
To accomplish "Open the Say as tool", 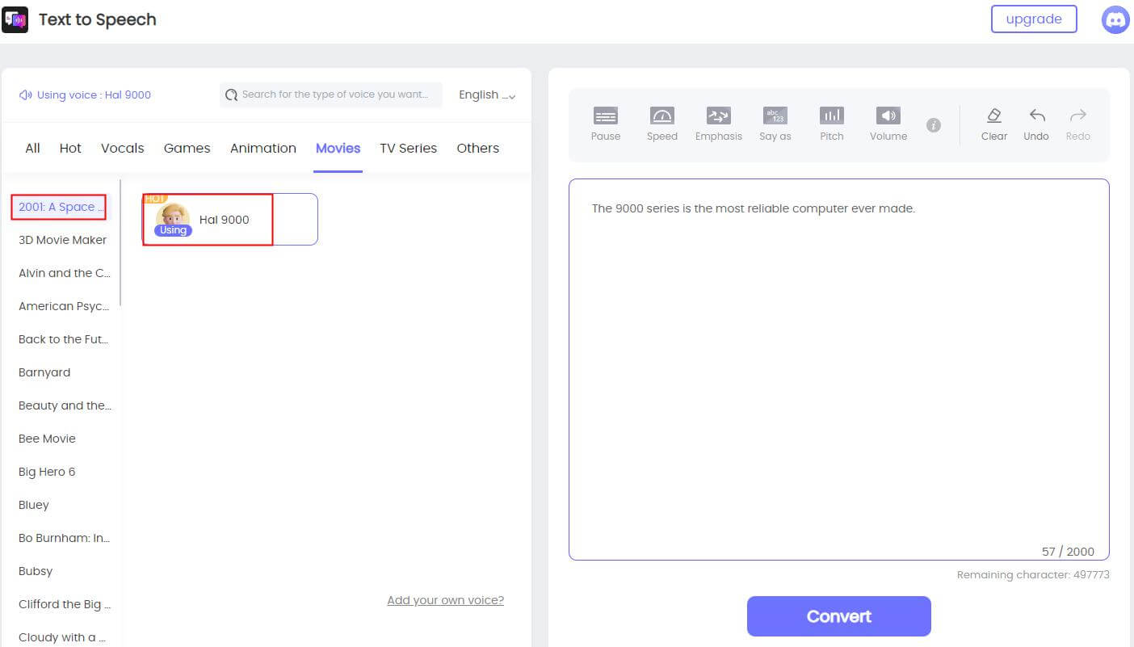I will click(x=775, y=124).
